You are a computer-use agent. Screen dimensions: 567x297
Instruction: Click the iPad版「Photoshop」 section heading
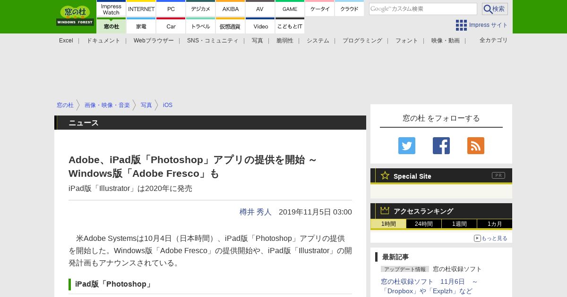113,284
